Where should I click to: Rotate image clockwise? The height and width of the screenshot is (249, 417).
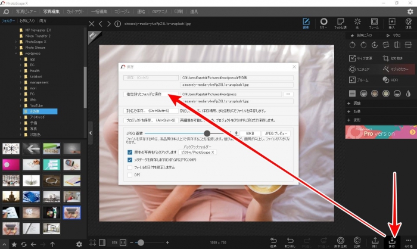(x=363, y=45)
